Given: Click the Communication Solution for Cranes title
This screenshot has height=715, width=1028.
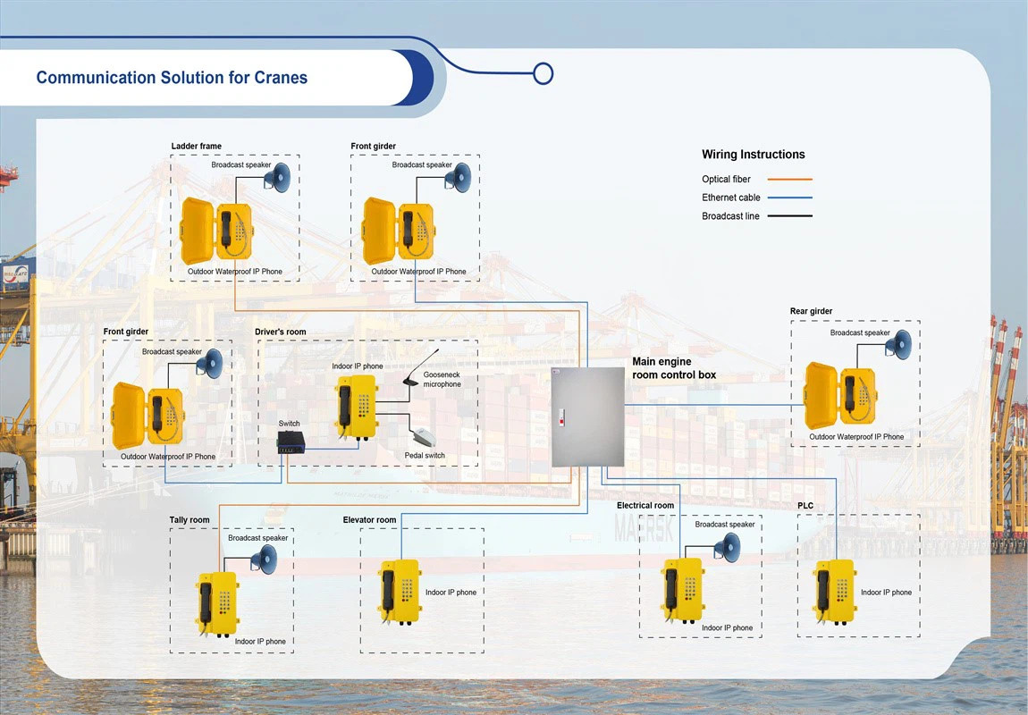Looking at the screenshot, I should tap(172, 78).
